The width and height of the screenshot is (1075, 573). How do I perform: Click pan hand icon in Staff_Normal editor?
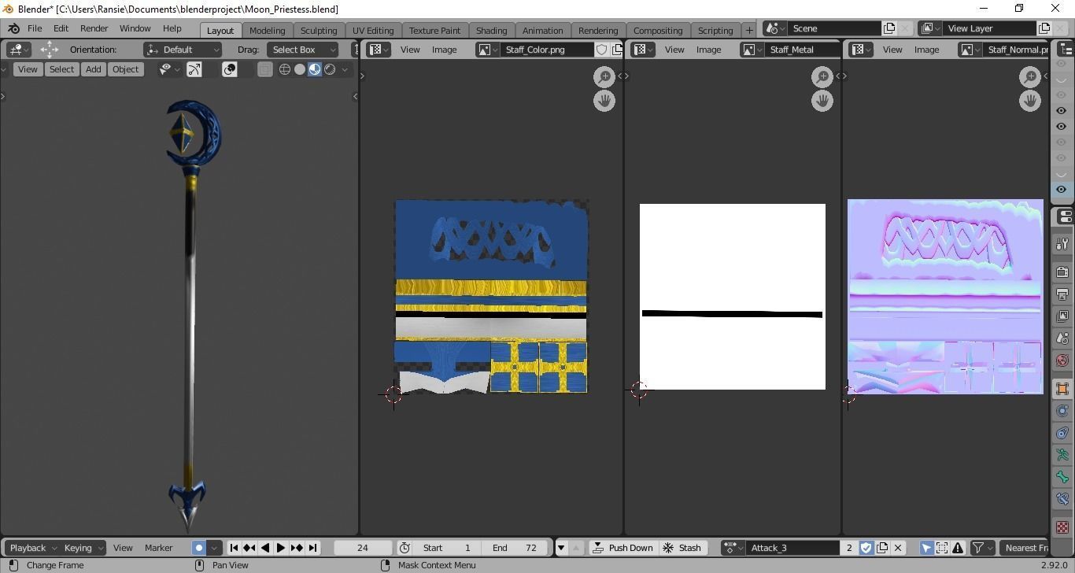[x=1030, y=101]
